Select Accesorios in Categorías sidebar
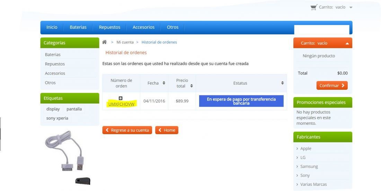 (x=55, y=73)
